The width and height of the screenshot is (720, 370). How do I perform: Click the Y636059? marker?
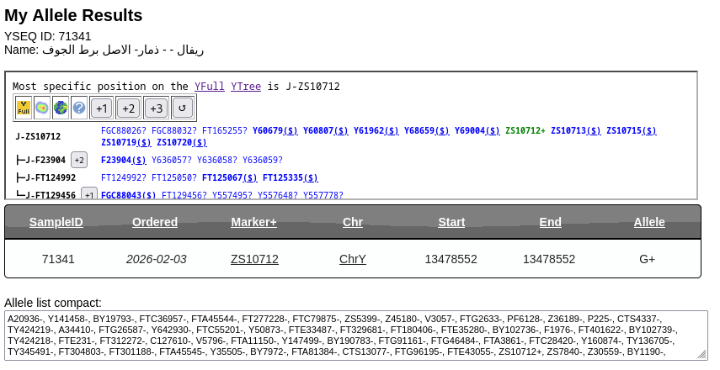point(263,160)
